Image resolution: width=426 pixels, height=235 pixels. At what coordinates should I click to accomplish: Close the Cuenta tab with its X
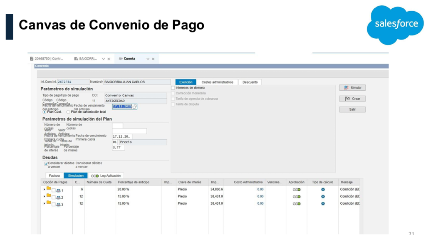(153, 59)
